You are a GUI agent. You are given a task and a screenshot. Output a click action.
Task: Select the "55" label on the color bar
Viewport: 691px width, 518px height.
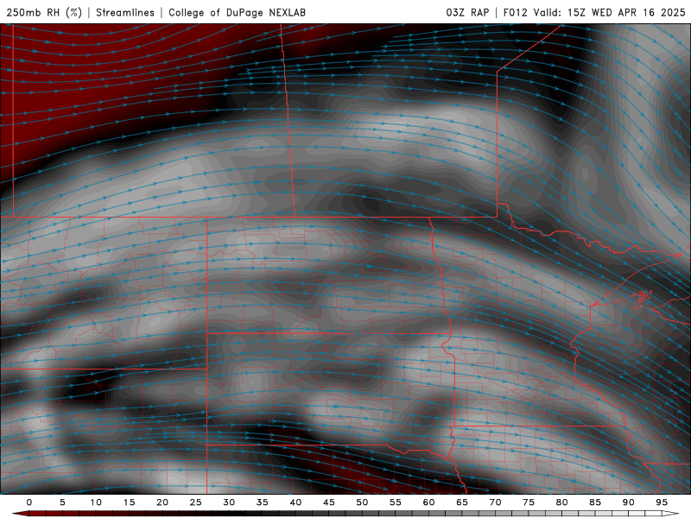tap(396, 502)
